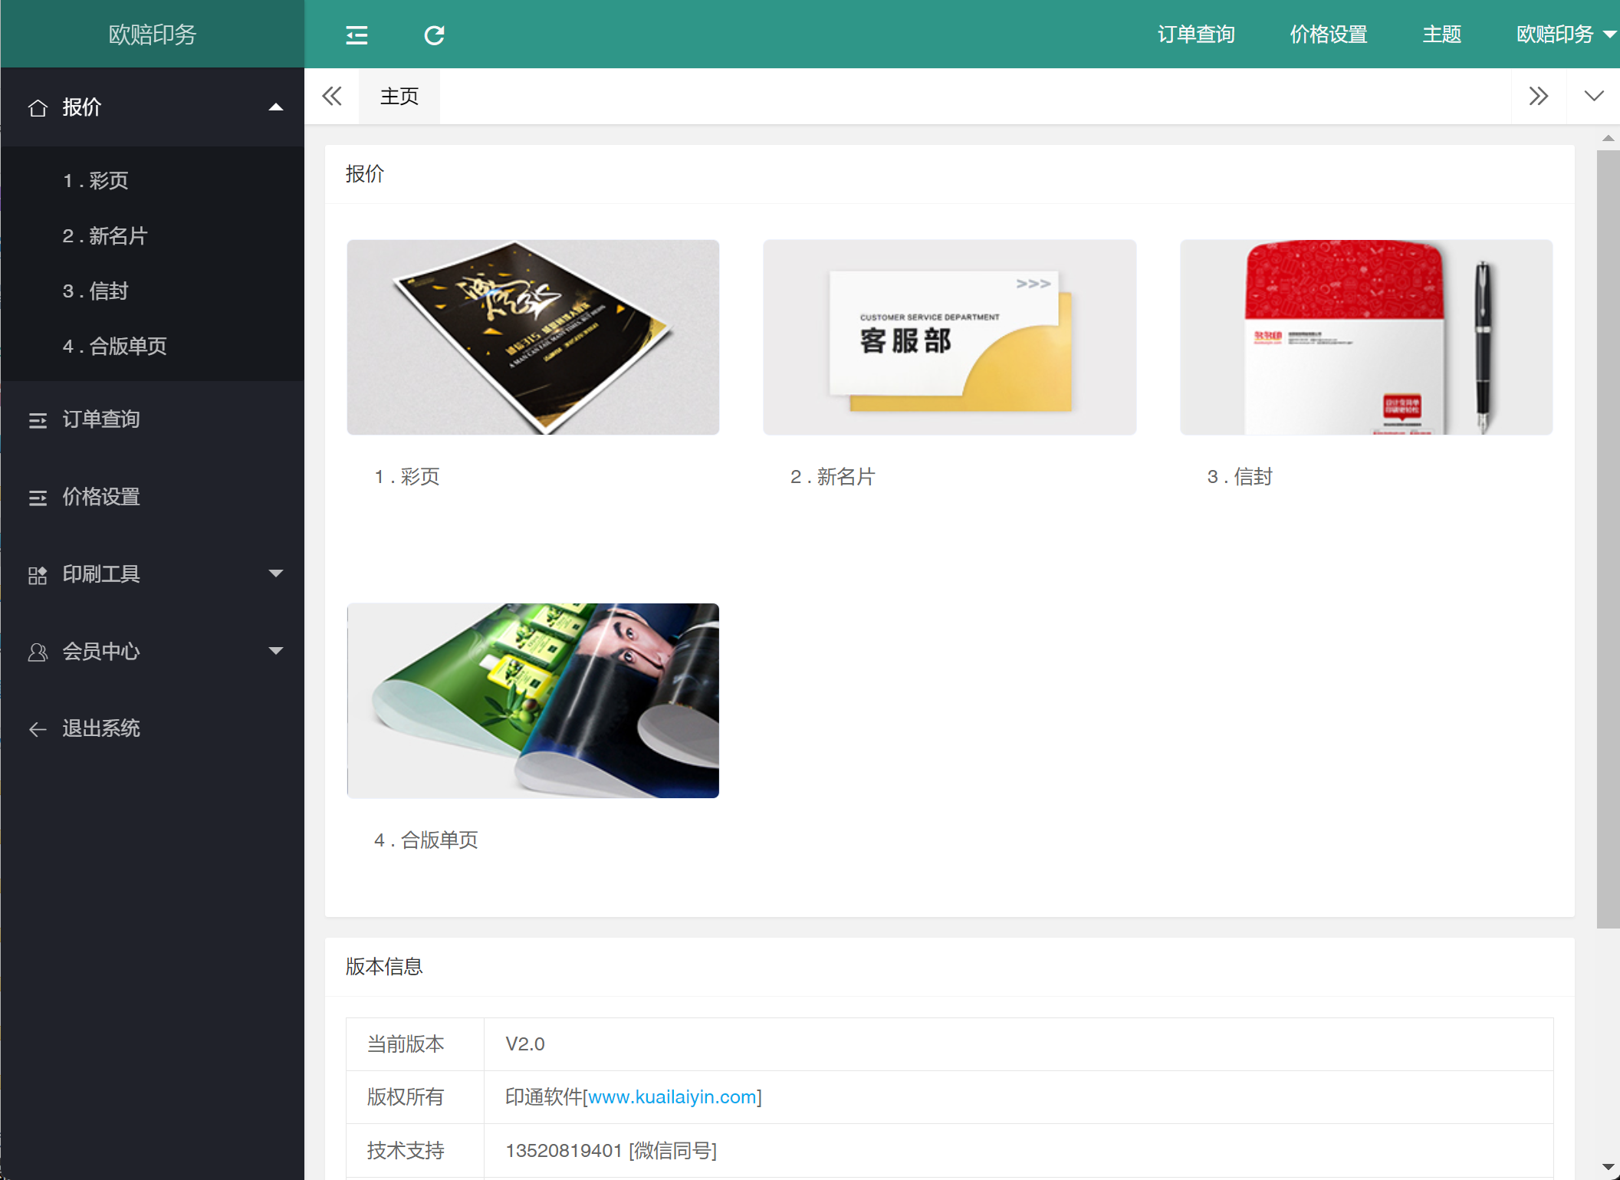Expand the 会员中心 submenu arrow
Viewport: 1620px width, 1180px height.
click(276, 651)
